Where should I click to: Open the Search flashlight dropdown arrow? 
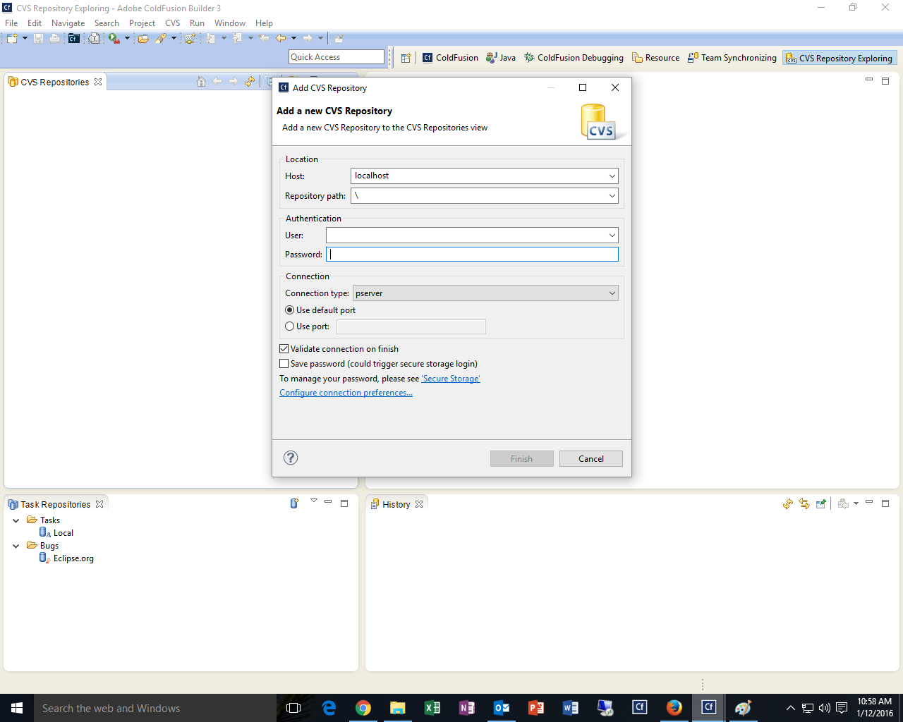174,38
